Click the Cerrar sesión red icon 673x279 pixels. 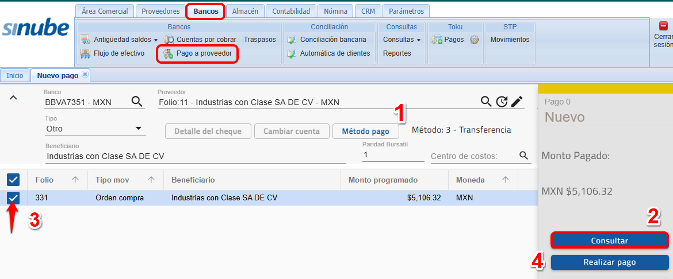tap(663, 26)
